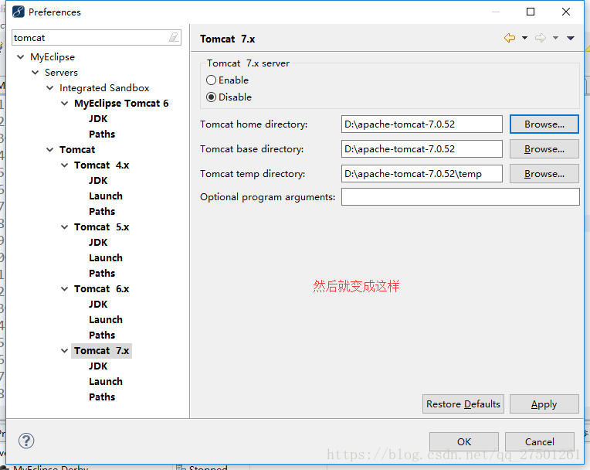The width and height of the screenshot is (590, 470).
Task: Select the Disable radio button
Action: [x=211, y=97]
